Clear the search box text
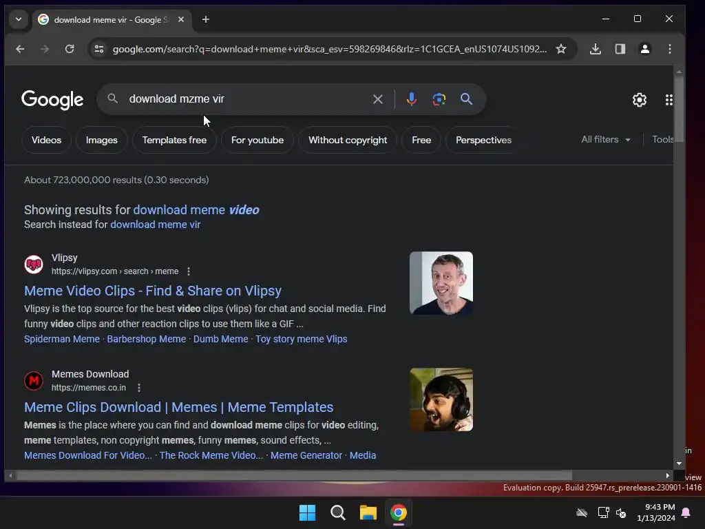 (378, 99)
